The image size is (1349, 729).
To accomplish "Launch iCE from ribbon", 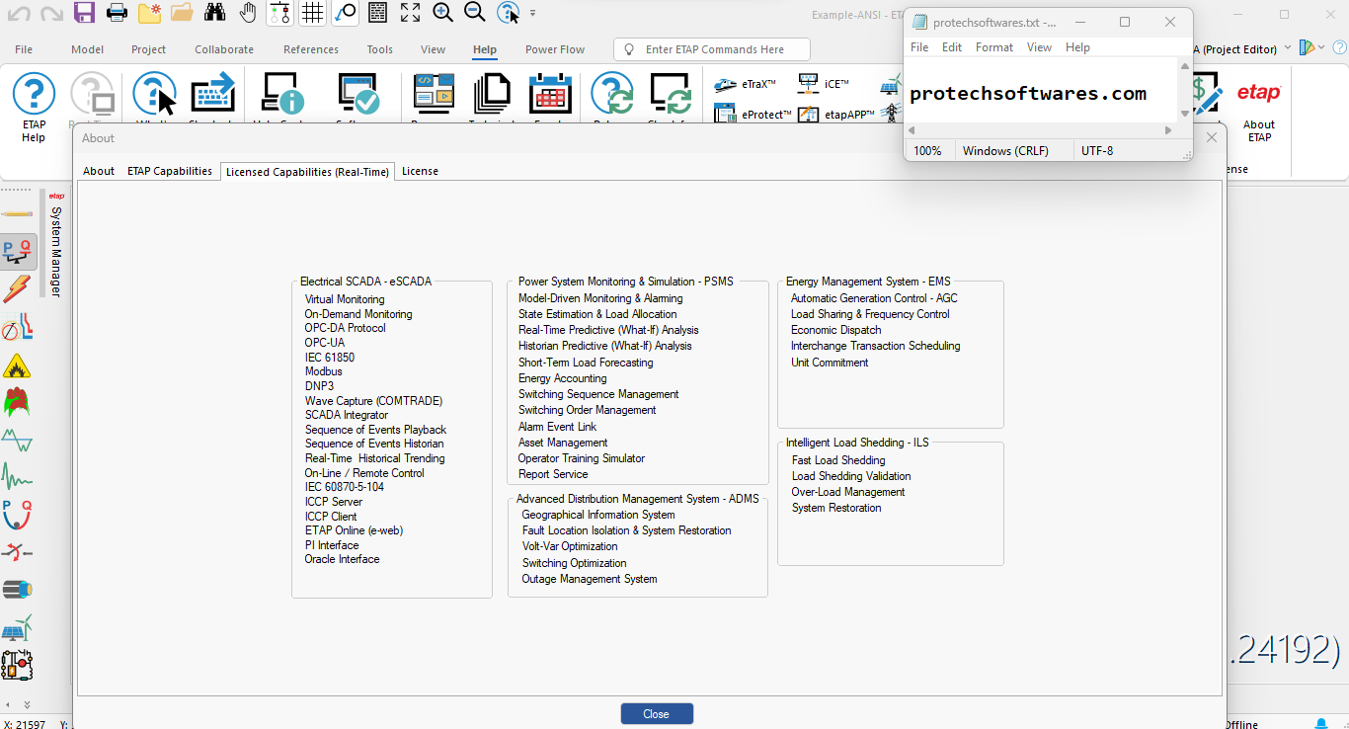I will click(824, 84).
